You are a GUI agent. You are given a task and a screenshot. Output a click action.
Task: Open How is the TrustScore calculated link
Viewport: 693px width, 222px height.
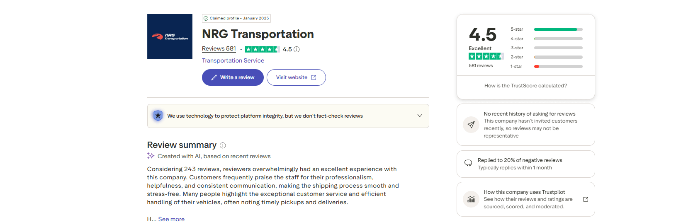coord(525,86)
